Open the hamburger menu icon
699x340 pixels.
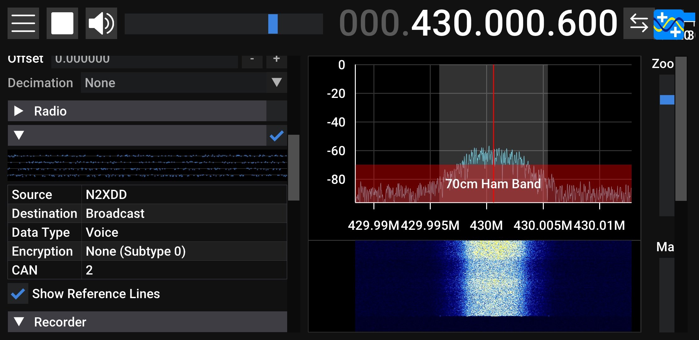(23, 23)
